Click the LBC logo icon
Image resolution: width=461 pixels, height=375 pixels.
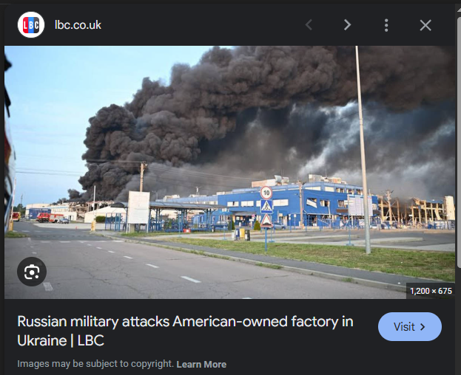[x=31, y=25]
